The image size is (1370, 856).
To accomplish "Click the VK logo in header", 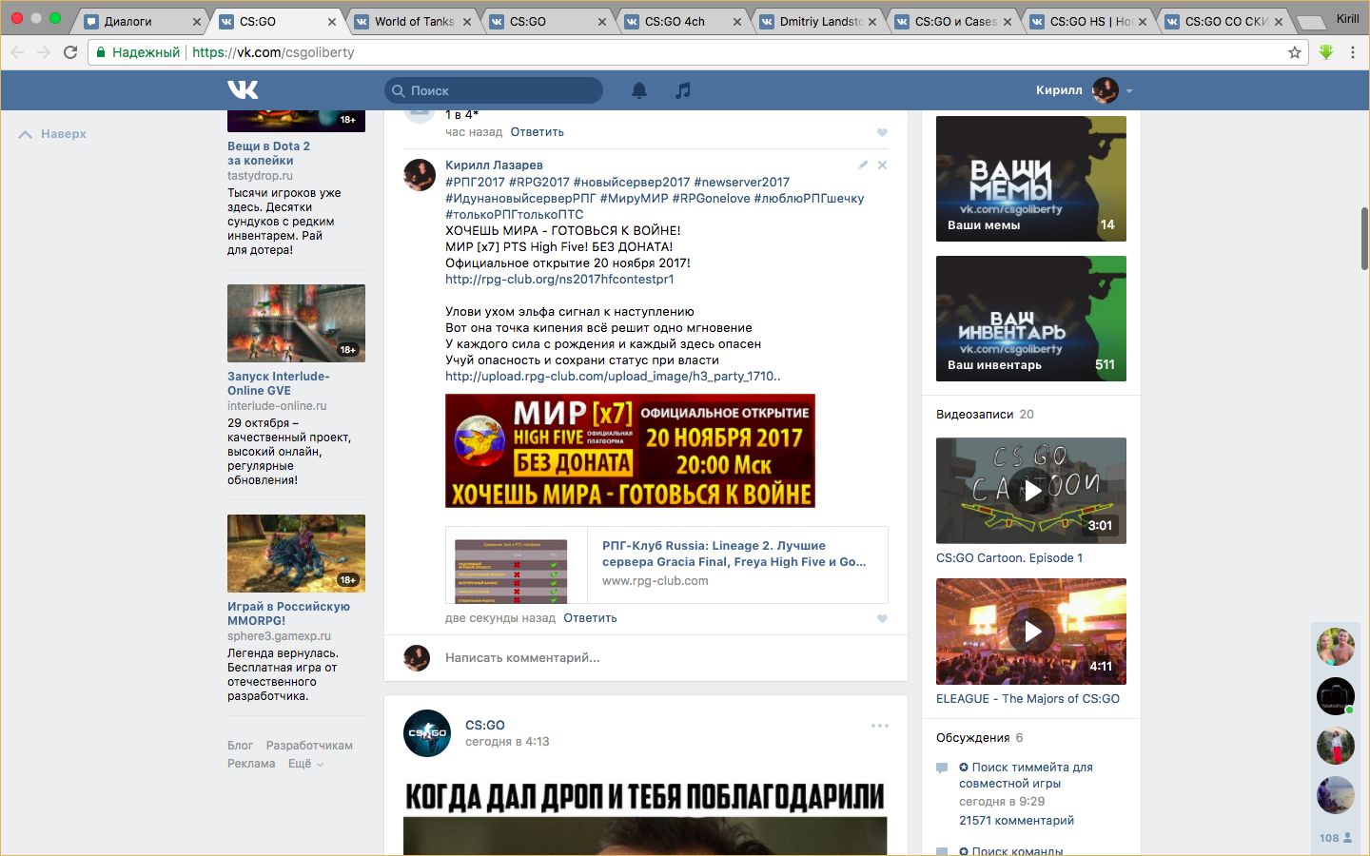I will (x=243, y=89).
